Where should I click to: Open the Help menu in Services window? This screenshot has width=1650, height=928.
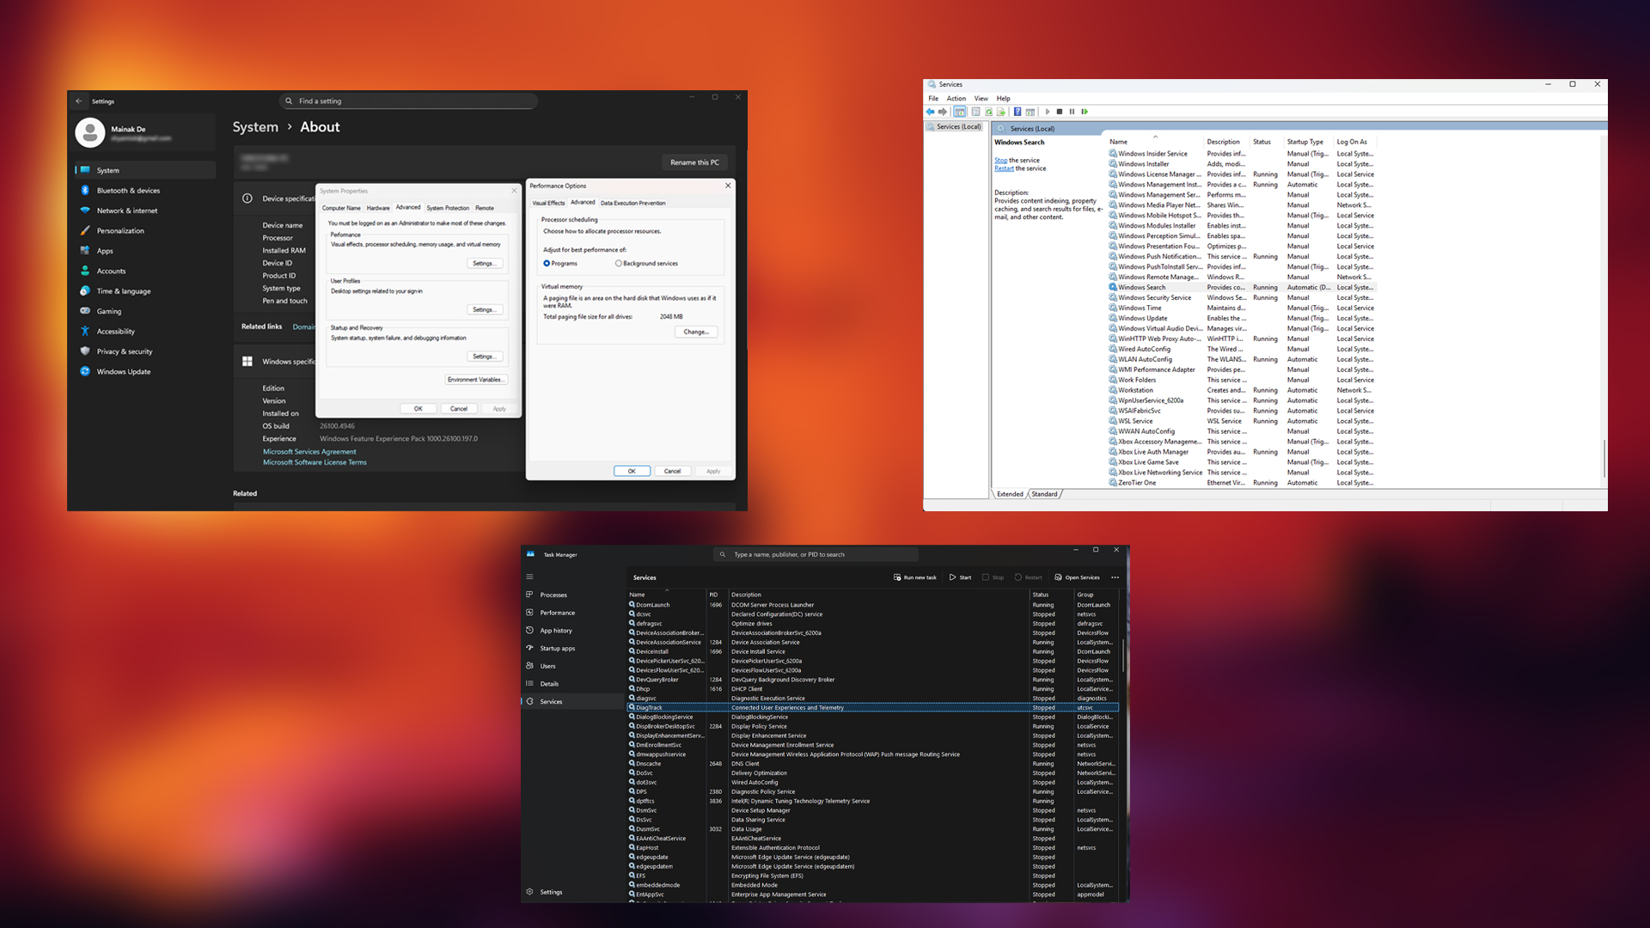(1004, 99)
